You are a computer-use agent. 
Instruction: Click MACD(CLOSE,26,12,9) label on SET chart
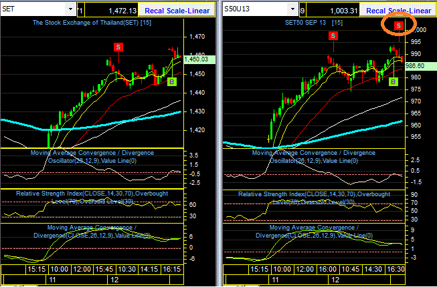[x=92, y=232]
